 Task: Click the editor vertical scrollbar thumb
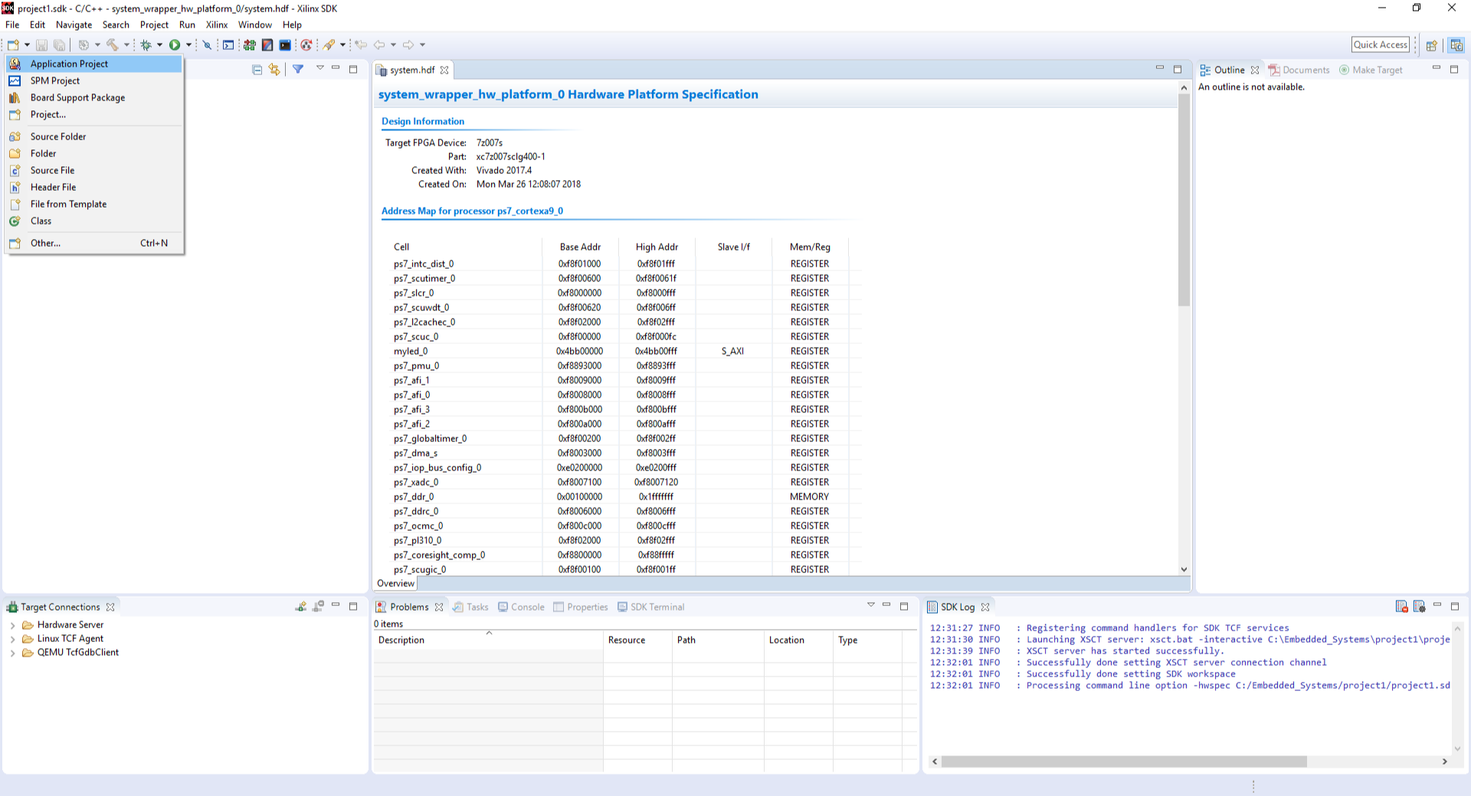tap(1184, 201)
